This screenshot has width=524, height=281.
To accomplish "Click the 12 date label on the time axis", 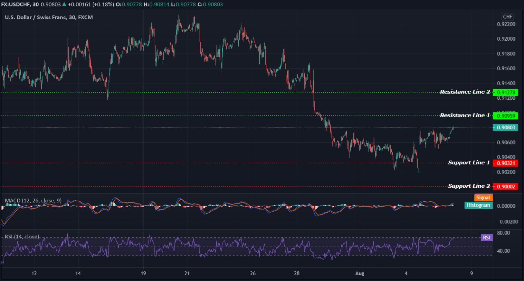I will [34, 274].
